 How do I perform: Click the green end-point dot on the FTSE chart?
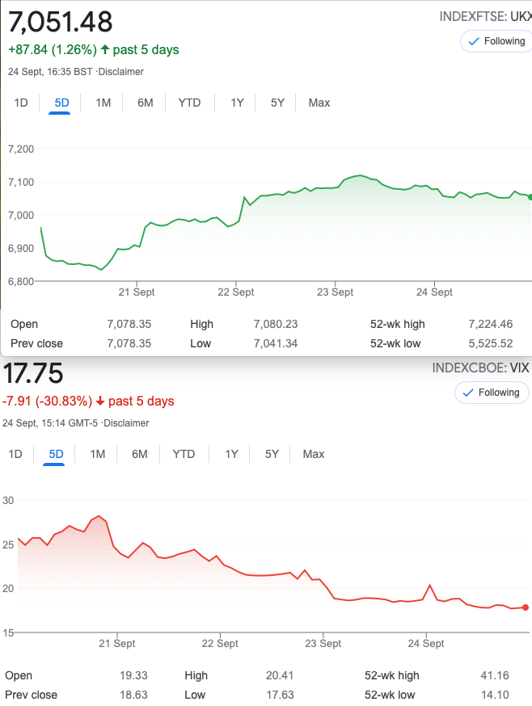pyautogui.click(x=530, y=197)
